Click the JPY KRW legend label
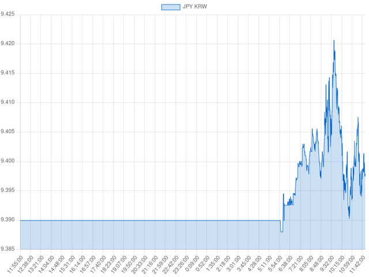The height and width of the screenshot is (277, 369). [195, 6]
